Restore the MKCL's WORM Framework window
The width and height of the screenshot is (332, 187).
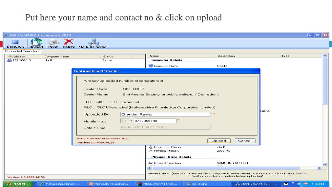point(318,35)
